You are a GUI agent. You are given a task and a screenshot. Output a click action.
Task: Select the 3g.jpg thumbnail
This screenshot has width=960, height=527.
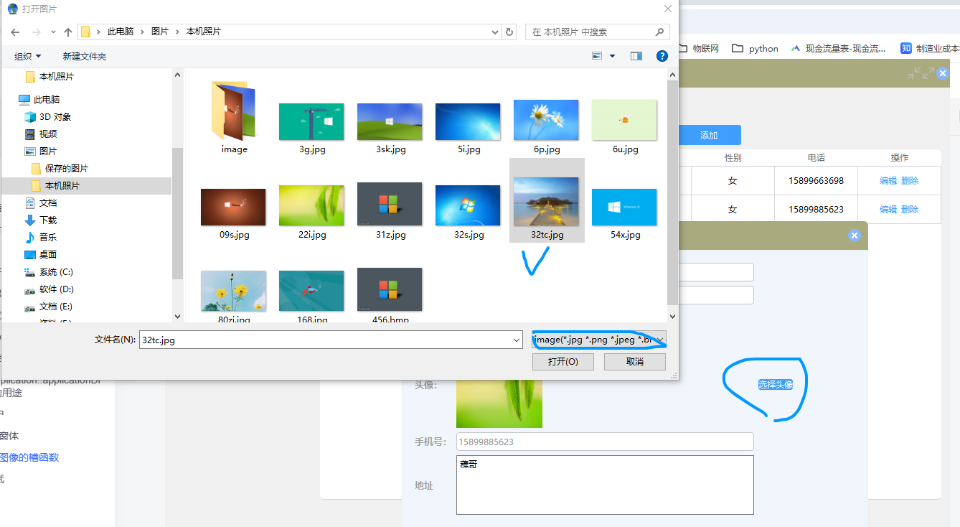pos(311,121)
